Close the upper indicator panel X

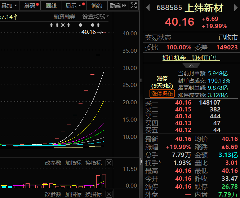click(109, 163)
